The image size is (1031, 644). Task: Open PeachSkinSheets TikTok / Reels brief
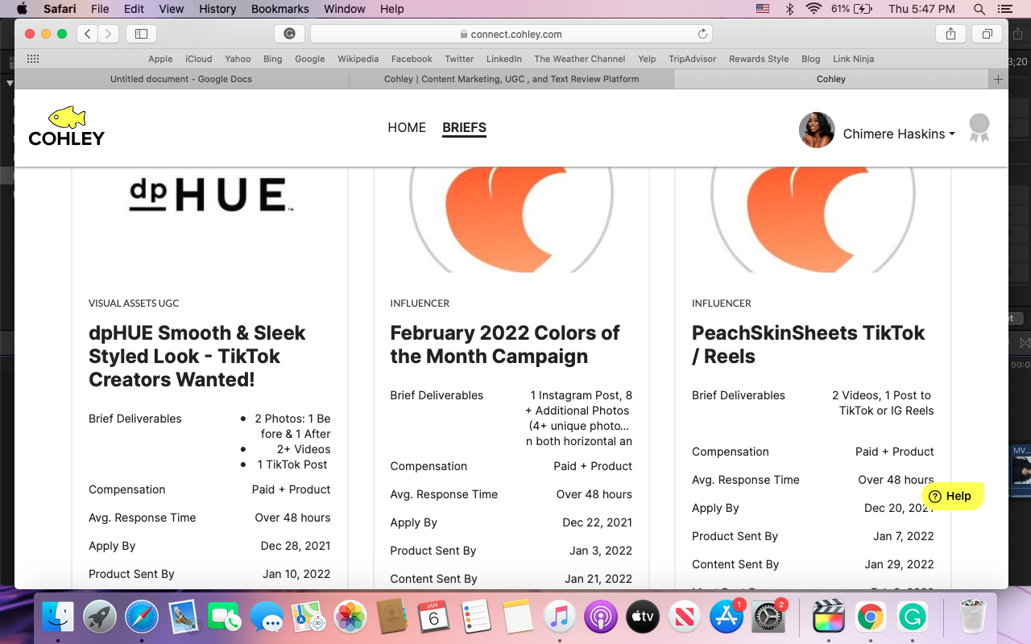click(808, 345)
